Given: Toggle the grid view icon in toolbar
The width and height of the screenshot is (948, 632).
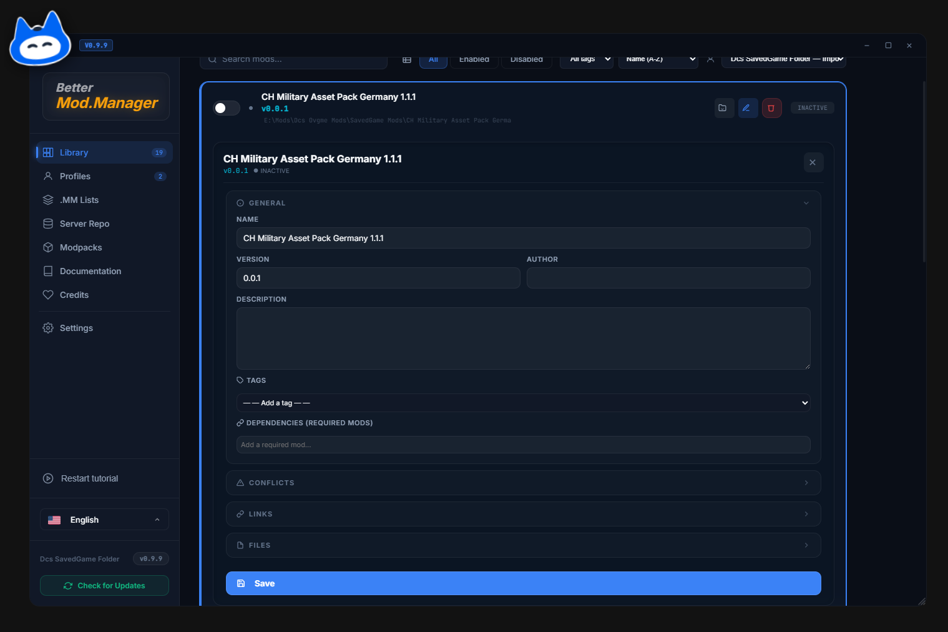Looking at the screenshot, I should pyautogui.click(x=407, y=60).
